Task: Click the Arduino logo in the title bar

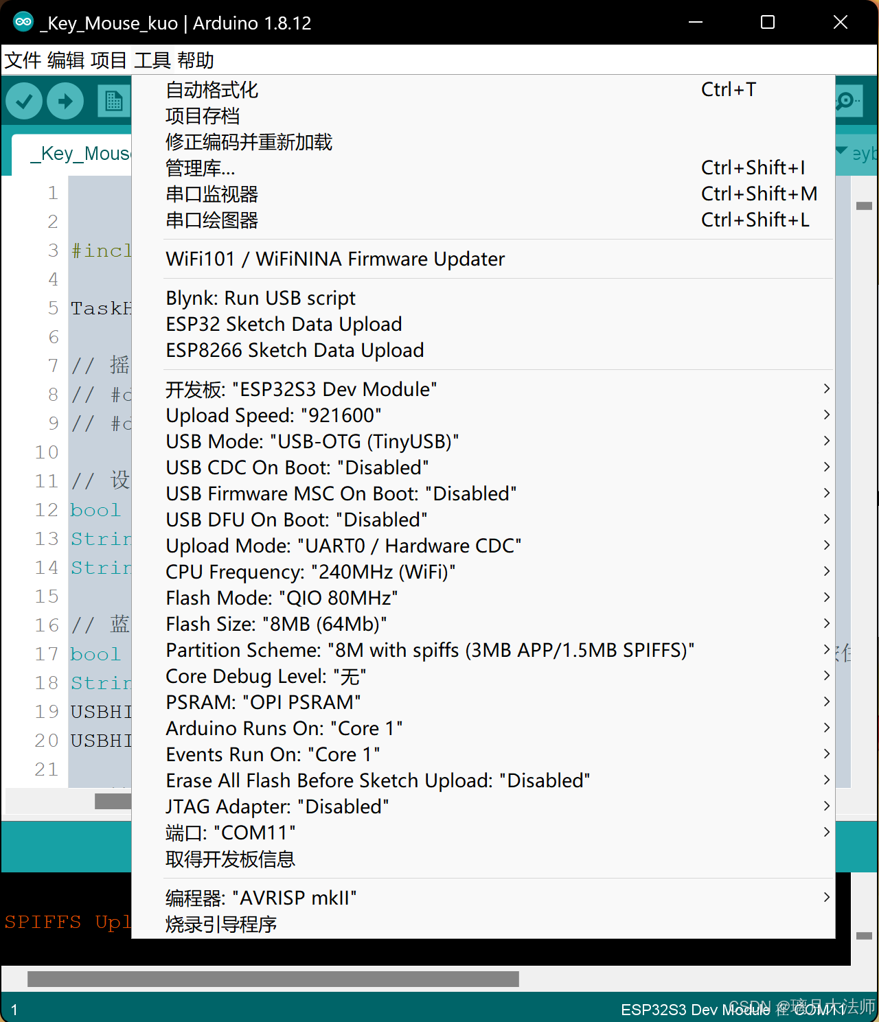Action: pyautogui.click(x=23, y=21)
